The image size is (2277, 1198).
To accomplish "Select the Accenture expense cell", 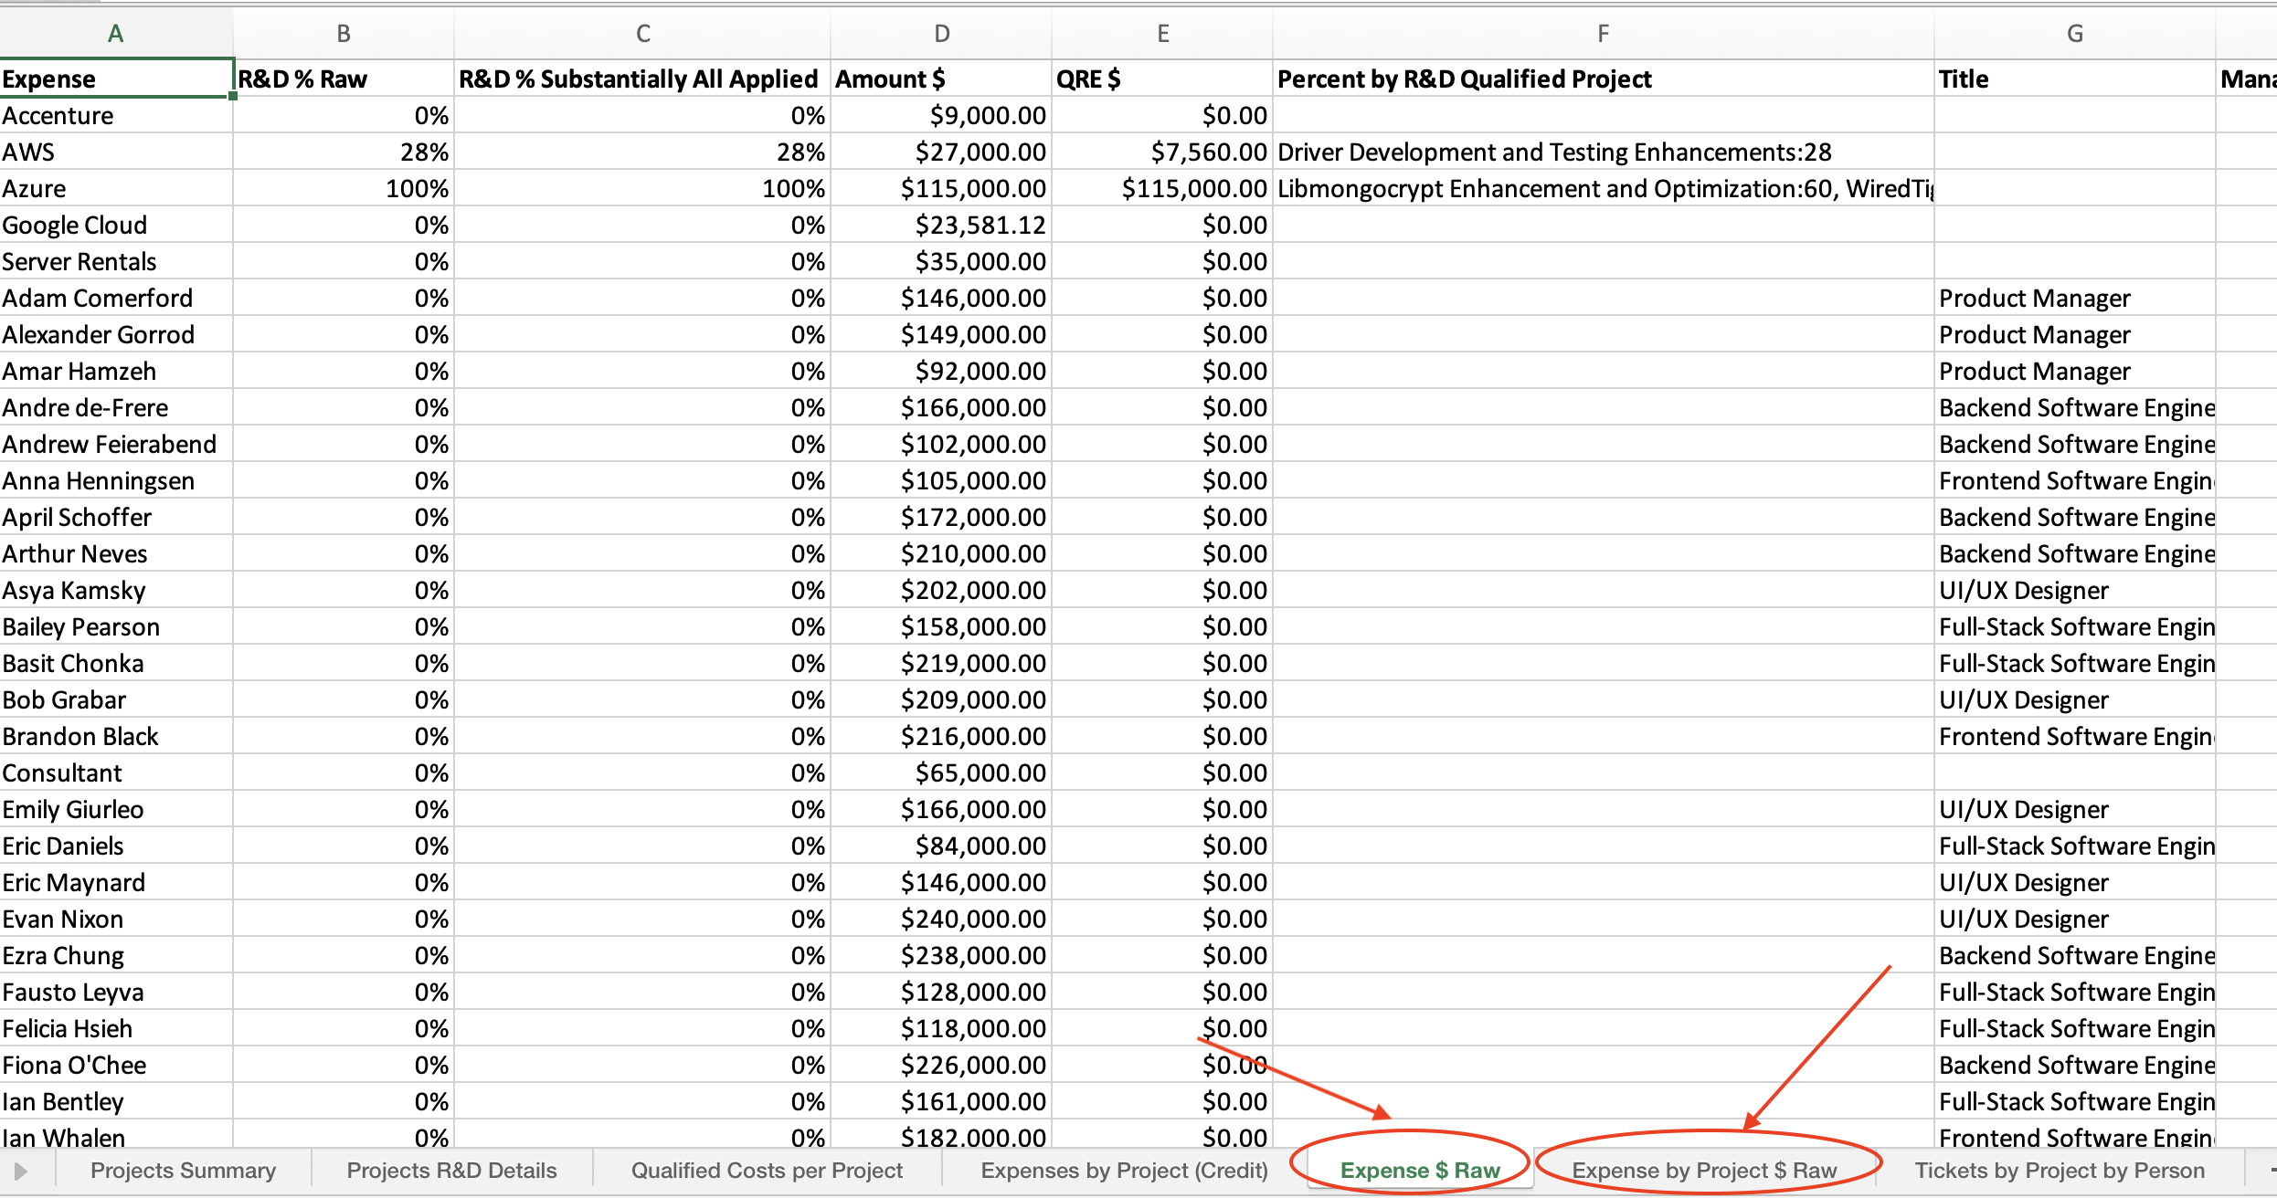I will [116, 115].
